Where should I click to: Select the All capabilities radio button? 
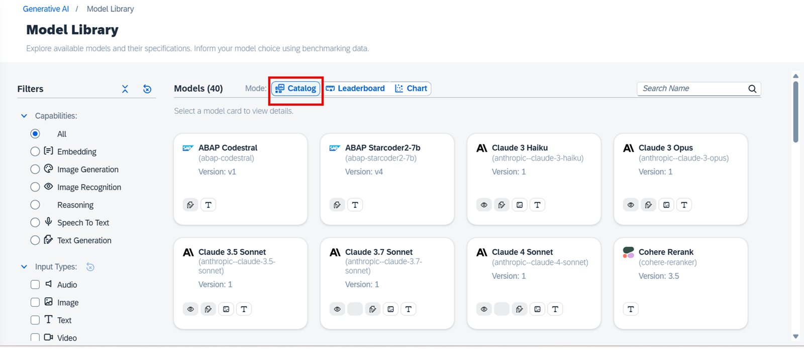click(35, 134)
